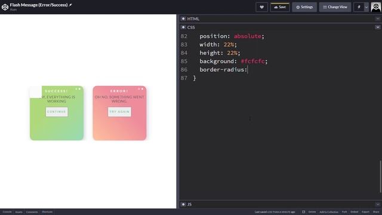Click Share in the footer
The height and width of the screenshot is (215, 382).
click(376, 212)
